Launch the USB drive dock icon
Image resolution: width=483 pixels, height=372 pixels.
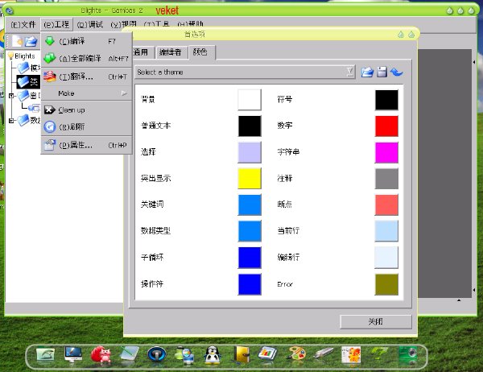coord(323,353)
